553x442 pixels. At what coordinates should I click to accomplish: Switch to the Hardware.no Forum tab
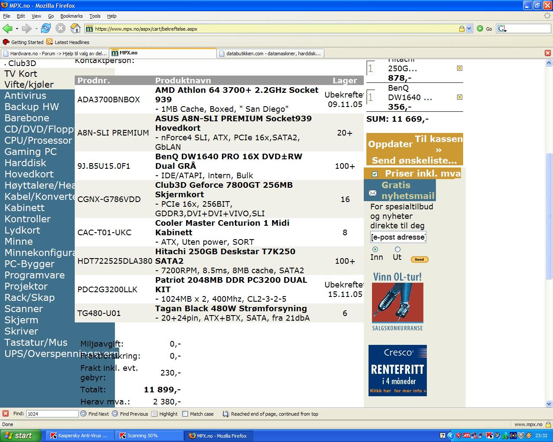(x=55, y=54)
